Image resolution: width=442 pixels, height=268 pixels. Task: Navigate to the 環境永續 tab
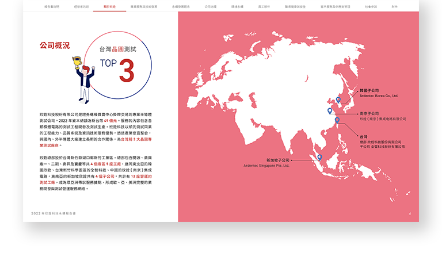point(238,6)
